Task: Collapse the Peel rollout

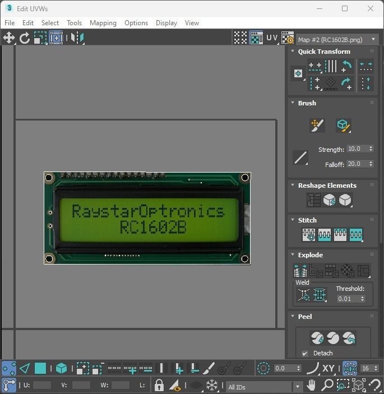Action: (x=293, y=316)
